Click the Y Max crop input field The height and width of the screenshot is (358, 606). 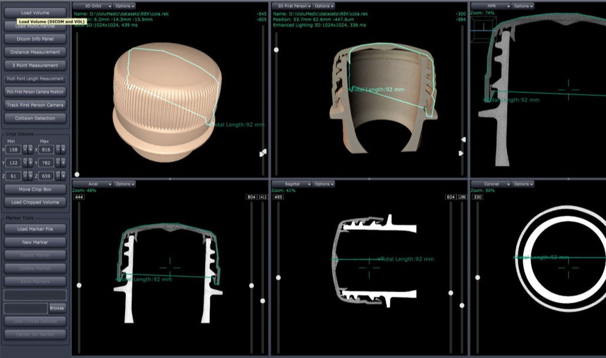tap(46, 163)
